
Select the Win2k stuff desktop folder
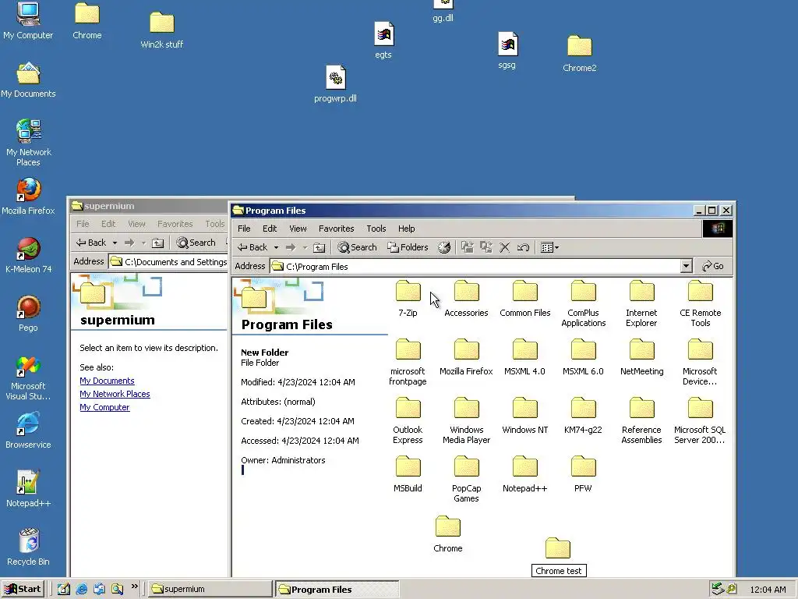click(x=162, y=30)
